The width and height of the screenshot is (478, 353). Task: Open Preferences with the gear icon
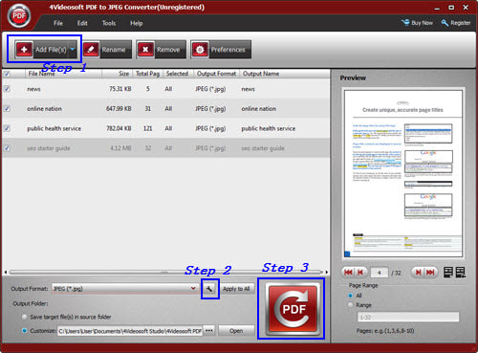coord(200,50)
